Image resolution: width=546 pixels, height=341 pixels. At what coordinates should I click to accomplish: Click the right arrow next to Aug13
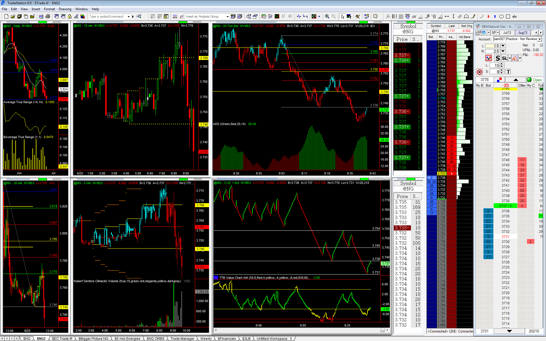tap(540, 33)
